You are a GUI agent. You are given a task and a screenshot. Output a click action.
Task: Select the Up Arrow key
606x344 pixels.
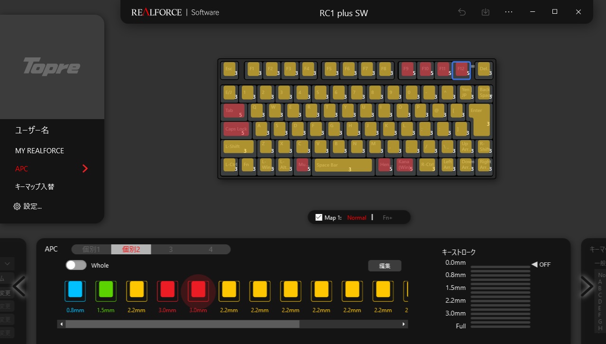(x=467, y=147)
